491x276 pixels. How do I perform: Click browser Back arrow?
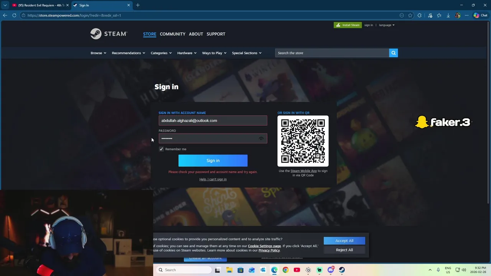5,15
